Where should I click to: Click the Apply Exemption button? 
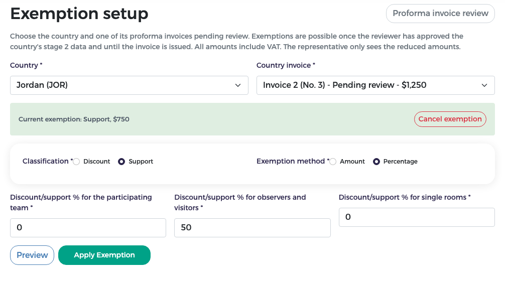(x=104, y=255)
